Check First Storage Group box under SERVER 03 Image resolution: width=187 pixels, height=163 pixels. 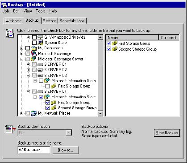click(48, 86)
